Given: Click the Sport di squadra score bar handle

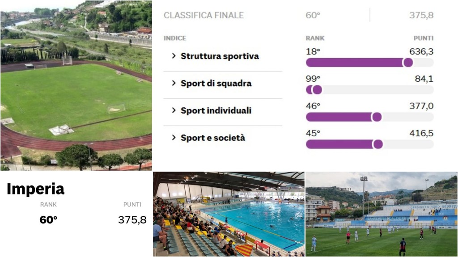Looking at the screenshot, I should pyautogui.click(x=317, y=90).
